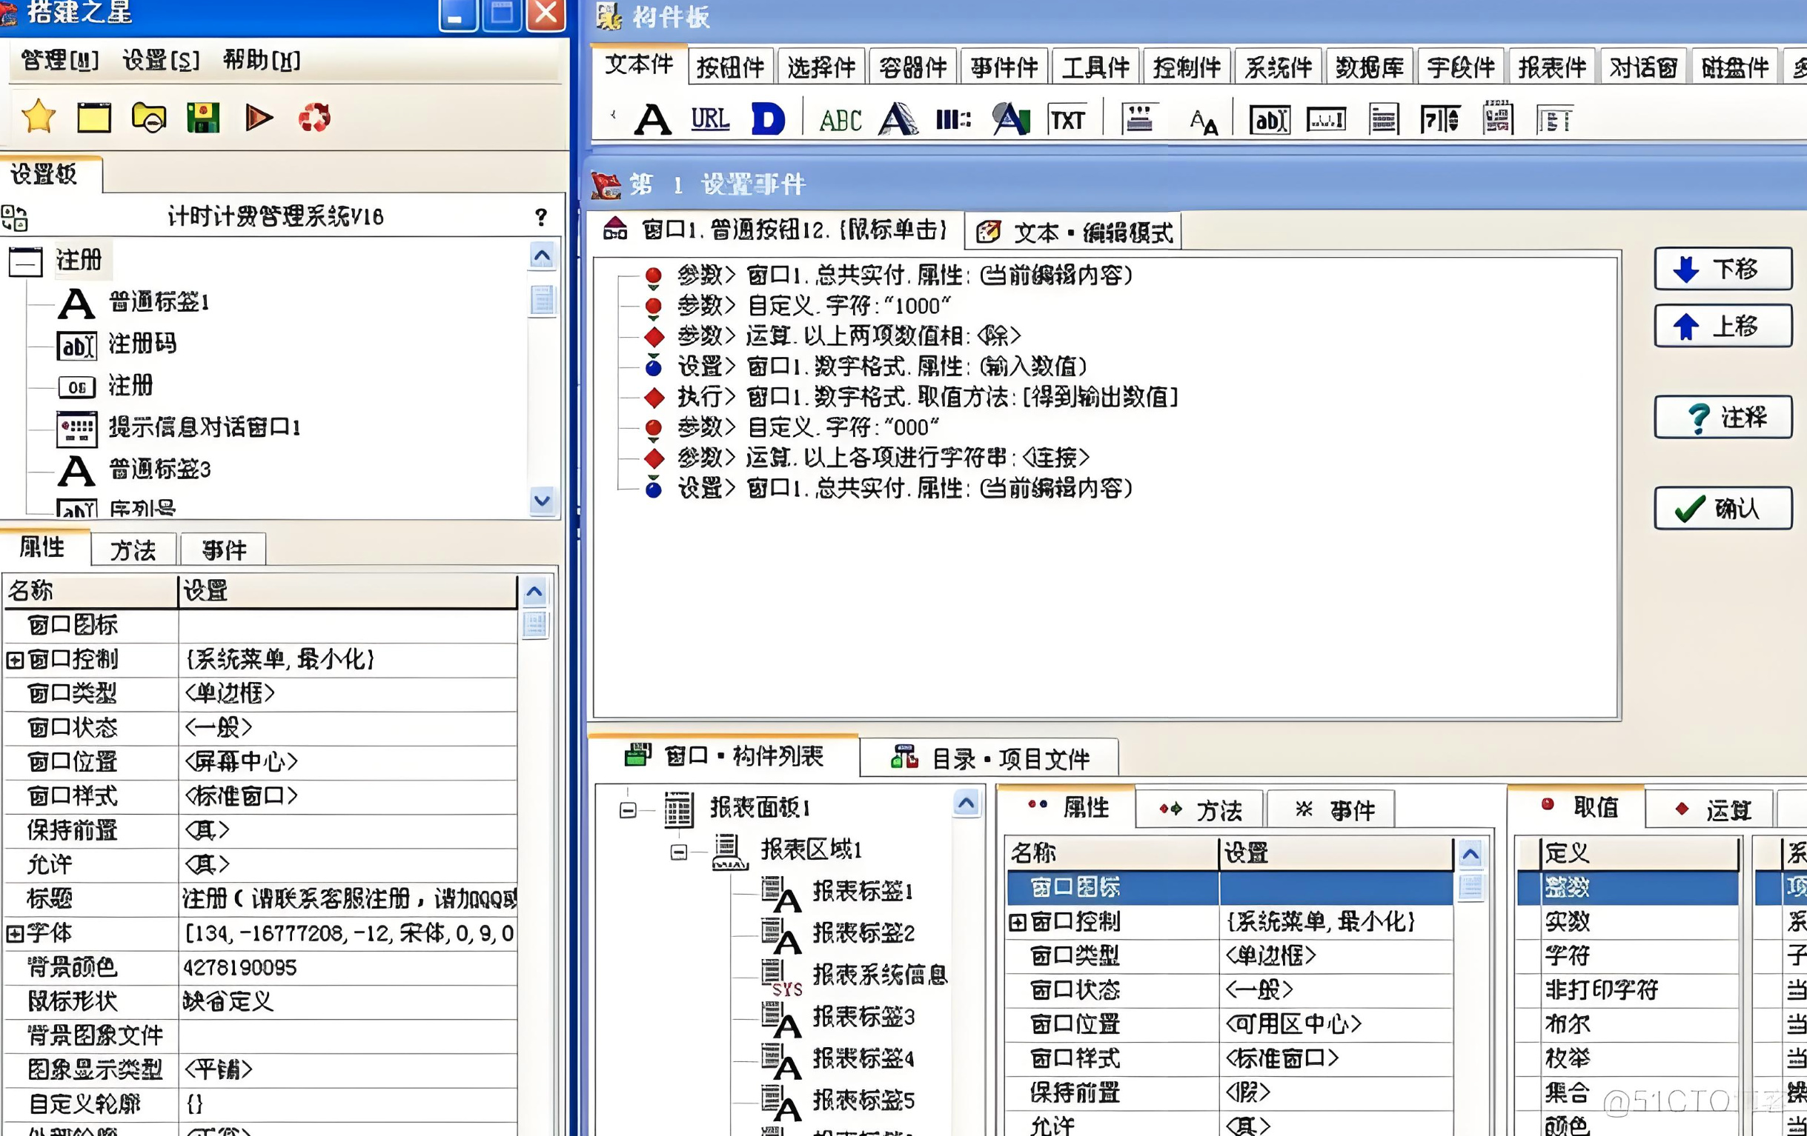The width and height of the screenshot is (1807, 1136).
Task: Switch to the 方法 tab in settings panel
Action: 133,550
